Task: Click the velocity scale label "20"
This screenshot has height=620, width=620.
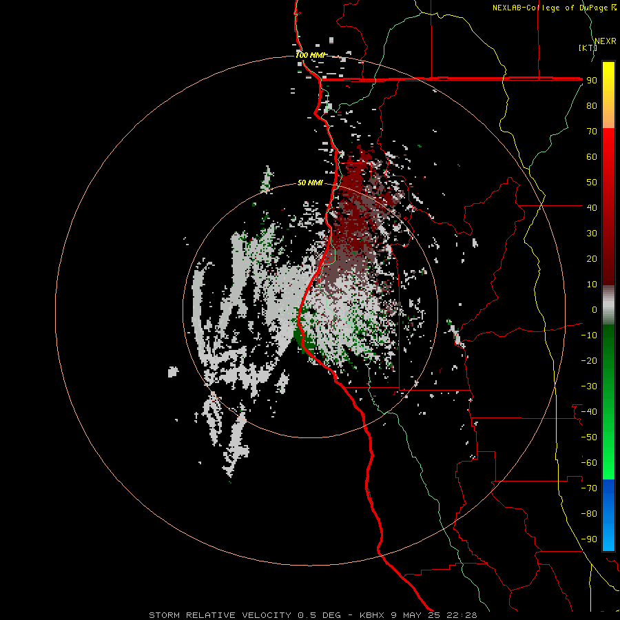Action: (592, 259)
